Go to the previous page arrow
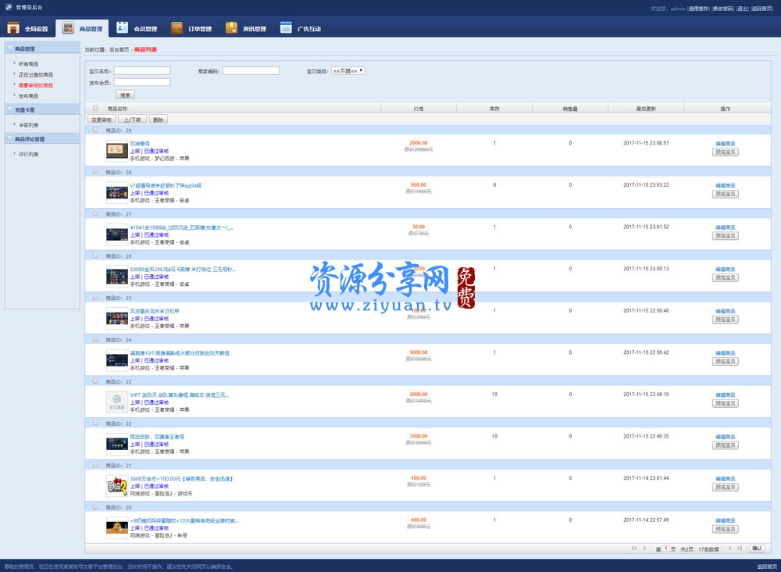This screenshot has height=572, width=781. (x=644, y=548)
